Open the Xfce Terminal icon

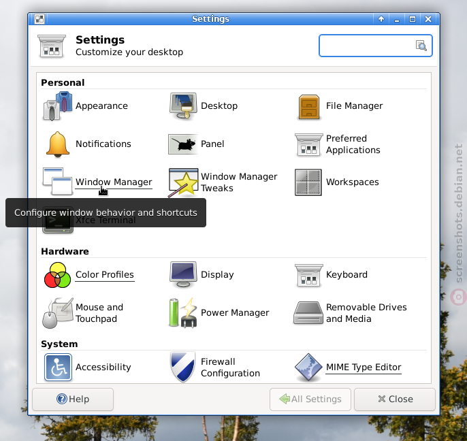(58, 220)
